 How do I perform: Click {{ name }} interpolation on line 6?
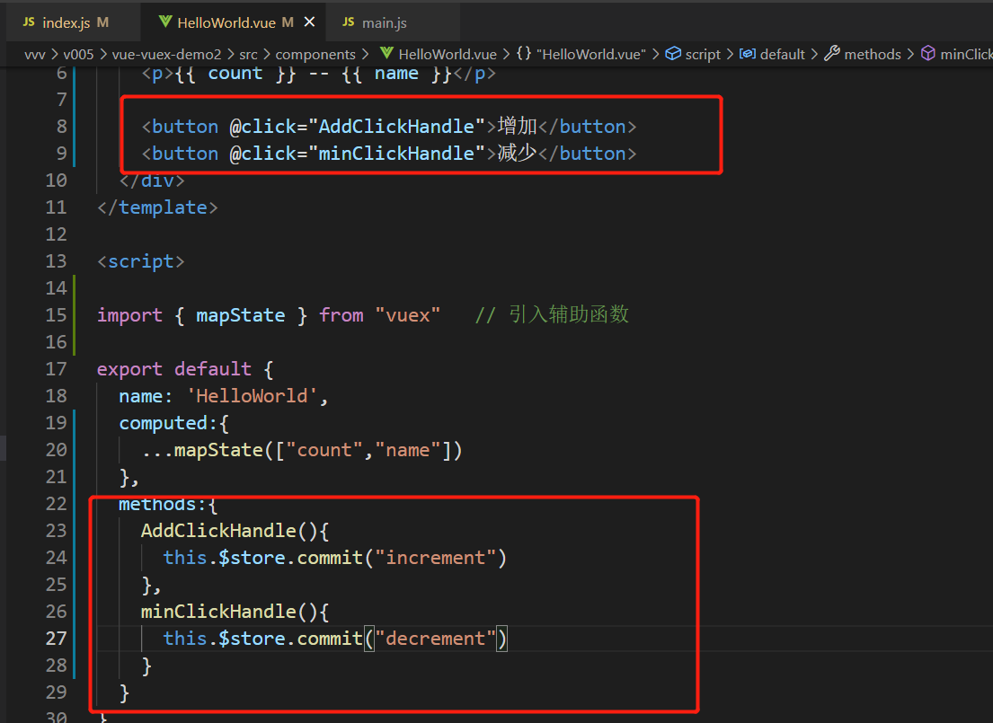(x=396, y=74)
